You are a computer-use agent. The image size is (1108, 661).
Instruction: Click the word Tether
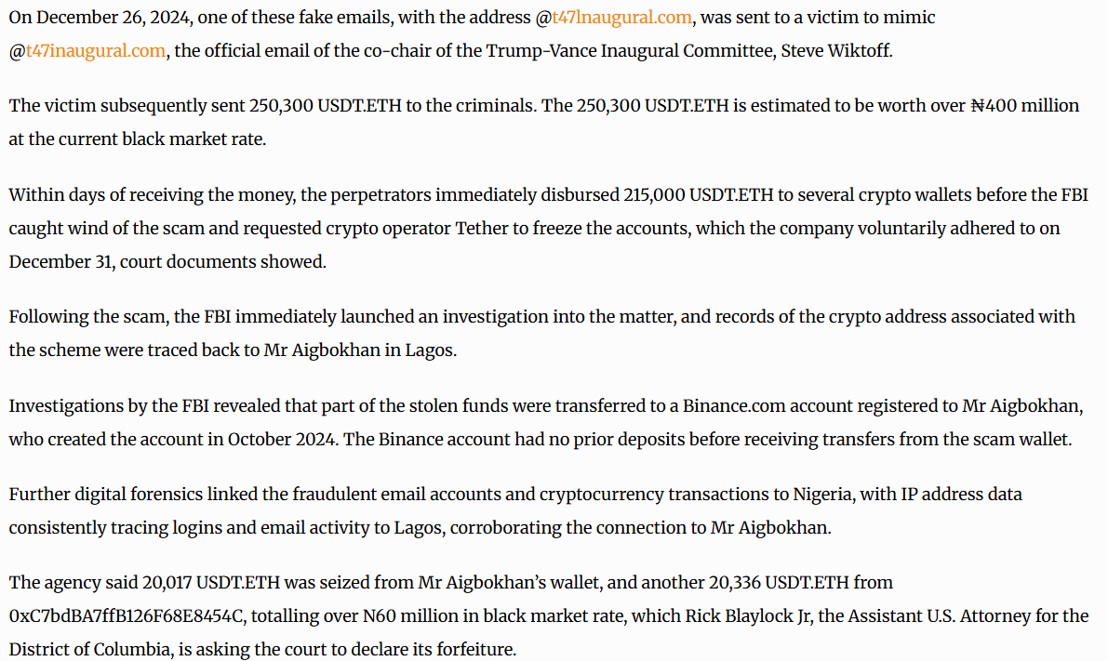pyautogui.click(x=481, y=229)
